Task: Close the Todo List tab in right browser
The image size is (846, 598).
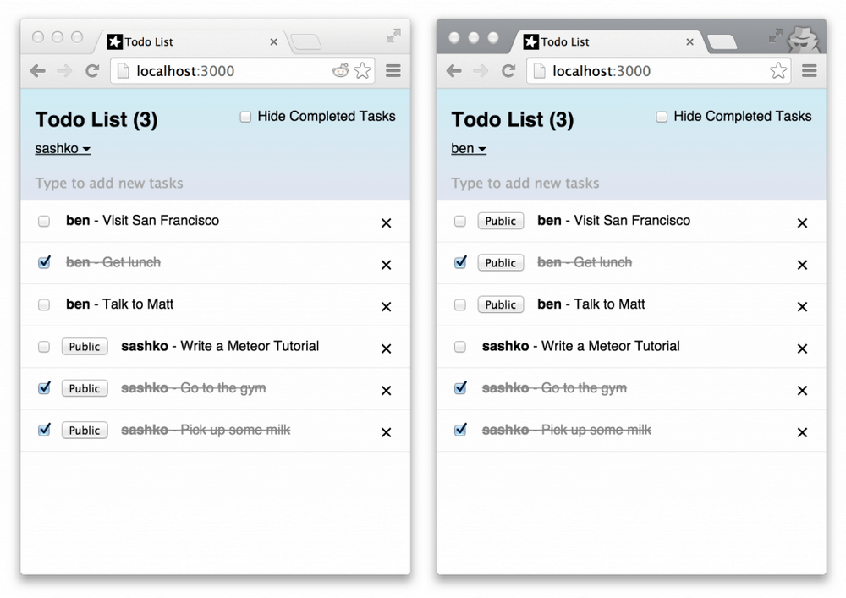Action: tap(689, 41)
